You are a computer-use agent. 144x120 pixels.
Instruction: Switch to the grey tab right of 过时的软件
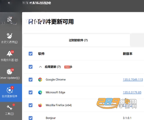point(137,40)
